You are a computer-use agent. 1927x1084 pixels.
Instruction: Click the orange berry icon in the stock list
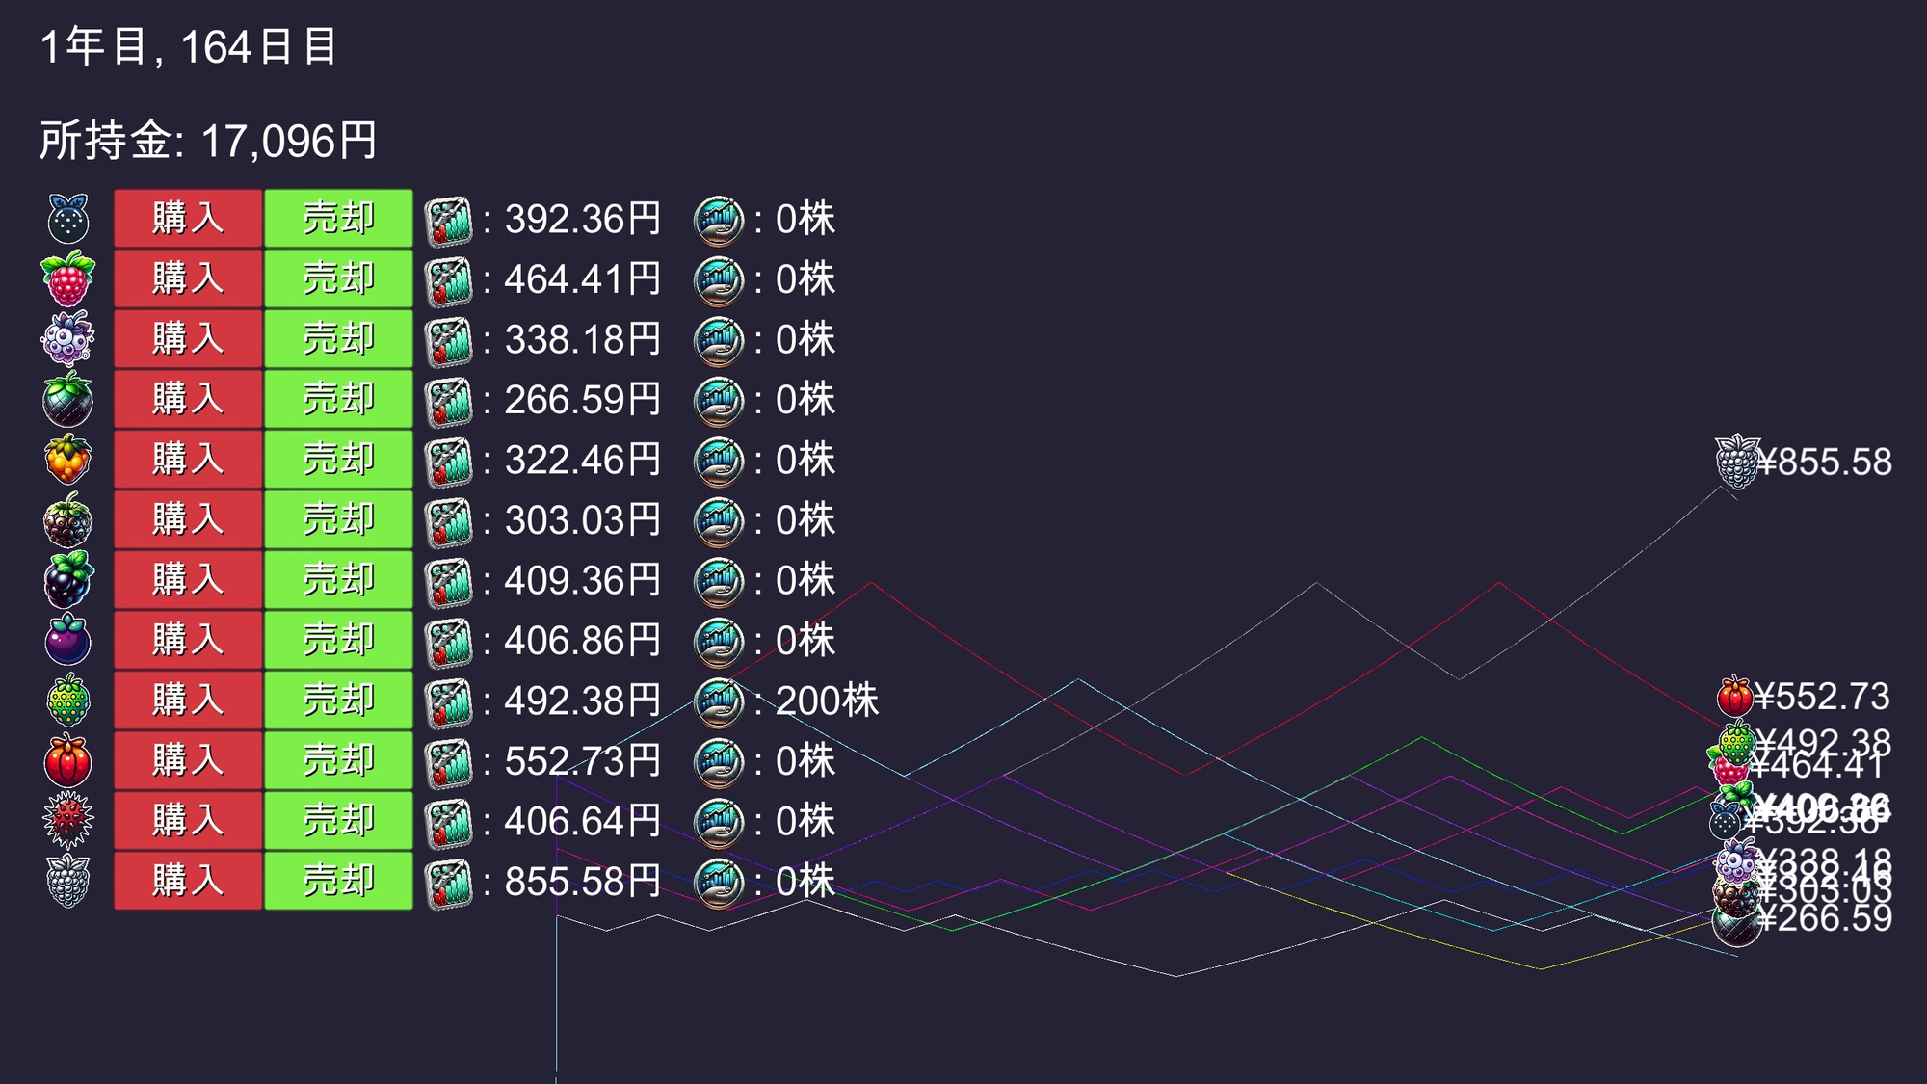click(x=67, y=460)
